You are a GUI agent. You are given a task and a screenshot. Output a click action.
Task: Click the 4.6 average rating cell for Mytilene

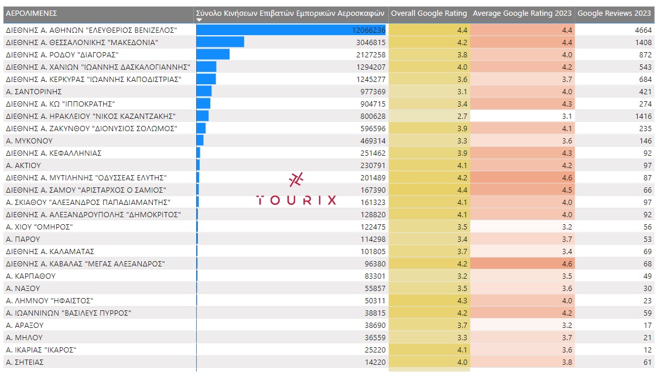coord(567,177)
